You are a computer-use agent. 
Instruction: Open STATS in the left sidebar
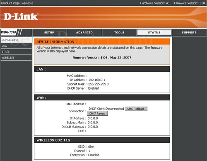click(x=16, y=52)
